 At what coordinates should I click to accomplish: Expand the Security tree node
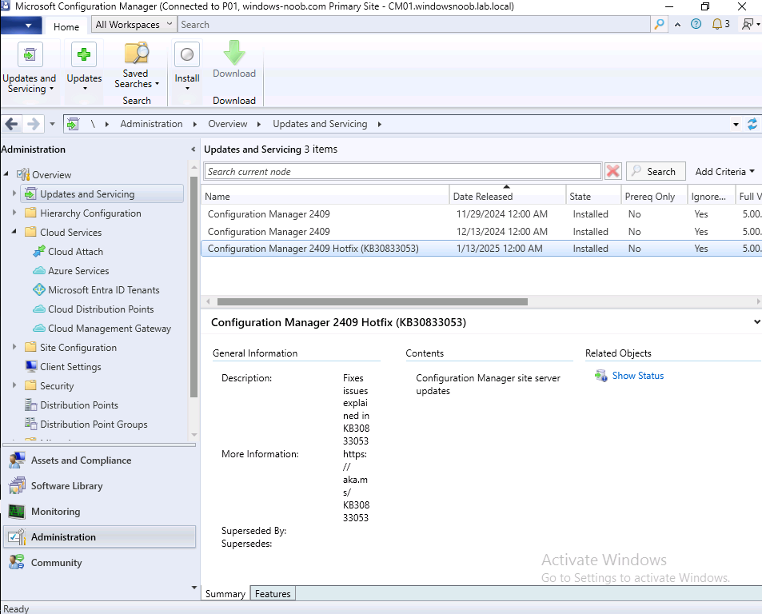pyautogui.click(x=14, y=385)
